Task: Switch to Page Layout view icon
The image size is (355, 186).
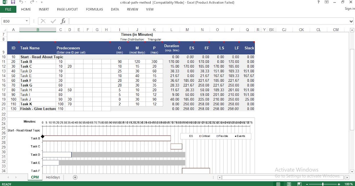Action: point(289,184)
